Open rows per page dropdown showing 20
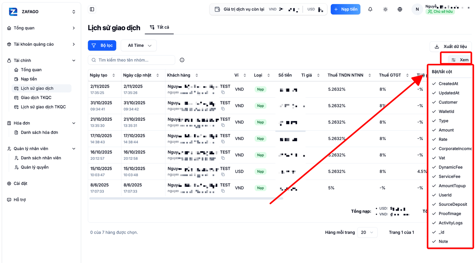Screen dimensions: 476x263 pos(367,232)
